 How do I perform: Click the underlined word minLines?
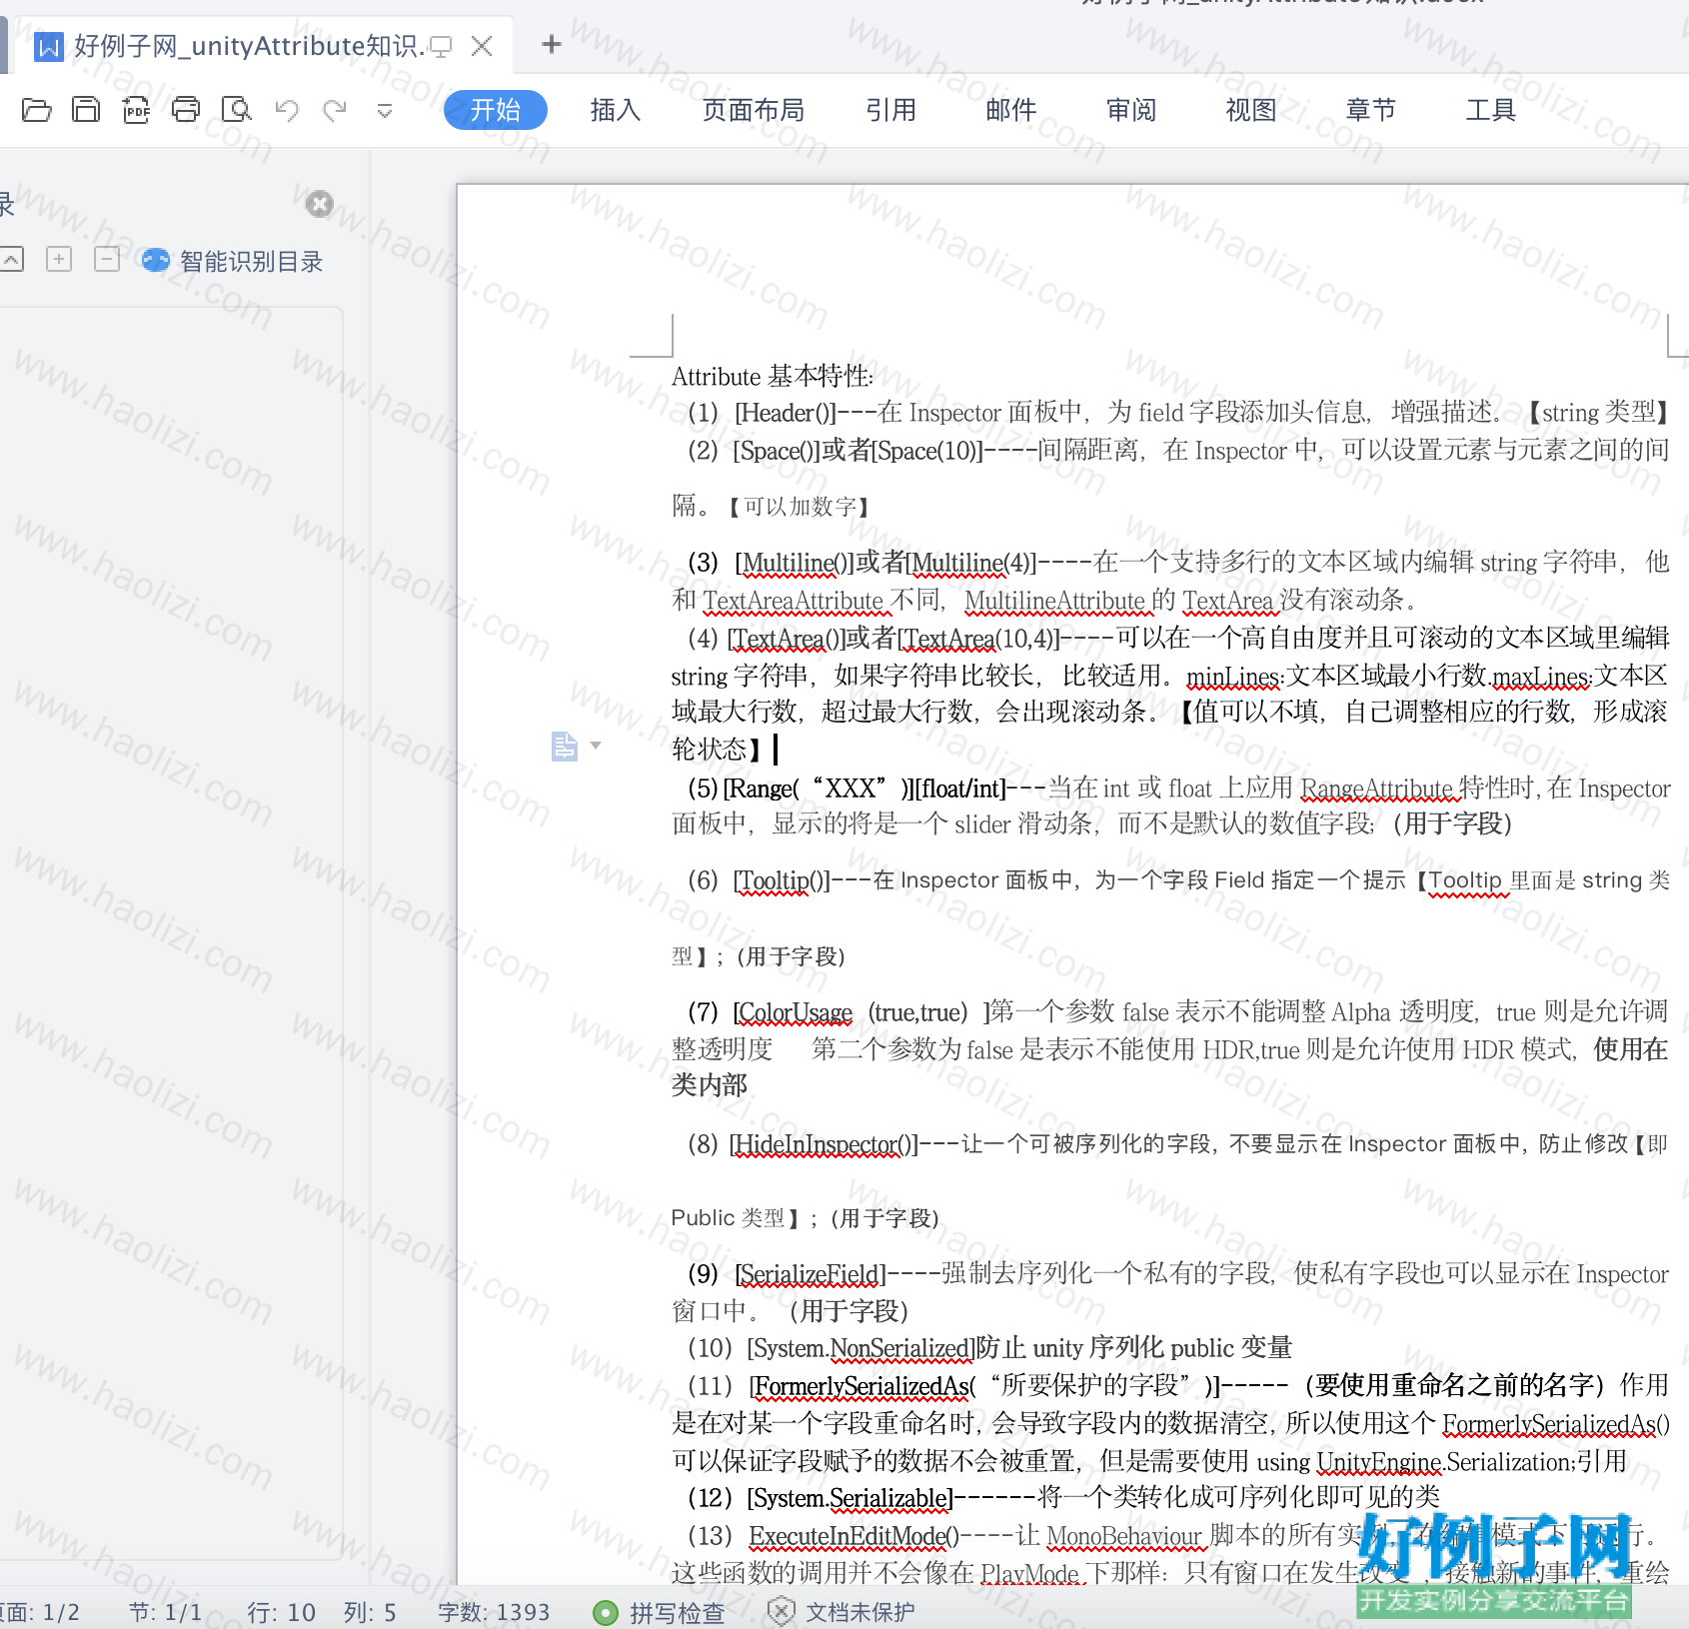coord(1233,677)
